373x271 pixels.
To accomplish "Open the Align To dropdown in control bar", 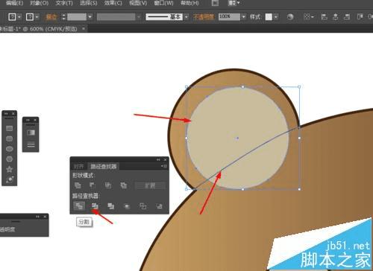I will click(309, 17).
